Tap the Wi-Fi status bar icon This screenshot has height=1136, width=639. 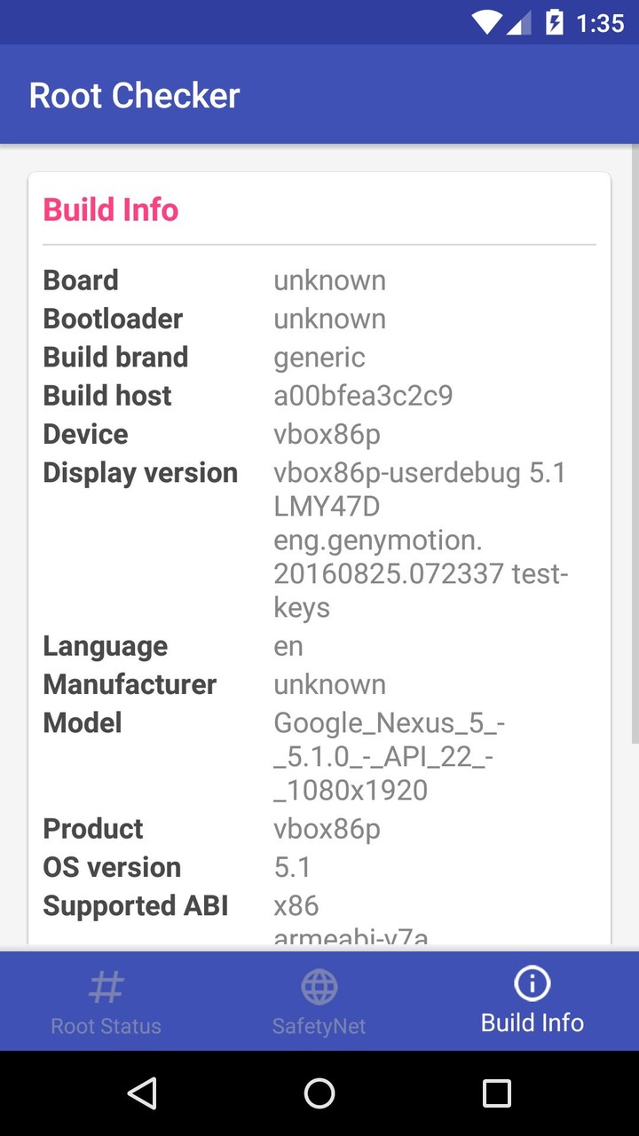[486, 22]
